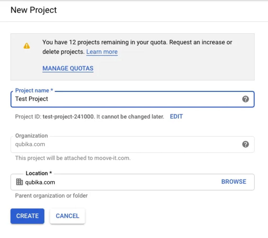Image resolution: width=268 pixels, height=238 pixels.
Task: Edit the project ID with the EDIT link
Action: [x=176, y=117]
